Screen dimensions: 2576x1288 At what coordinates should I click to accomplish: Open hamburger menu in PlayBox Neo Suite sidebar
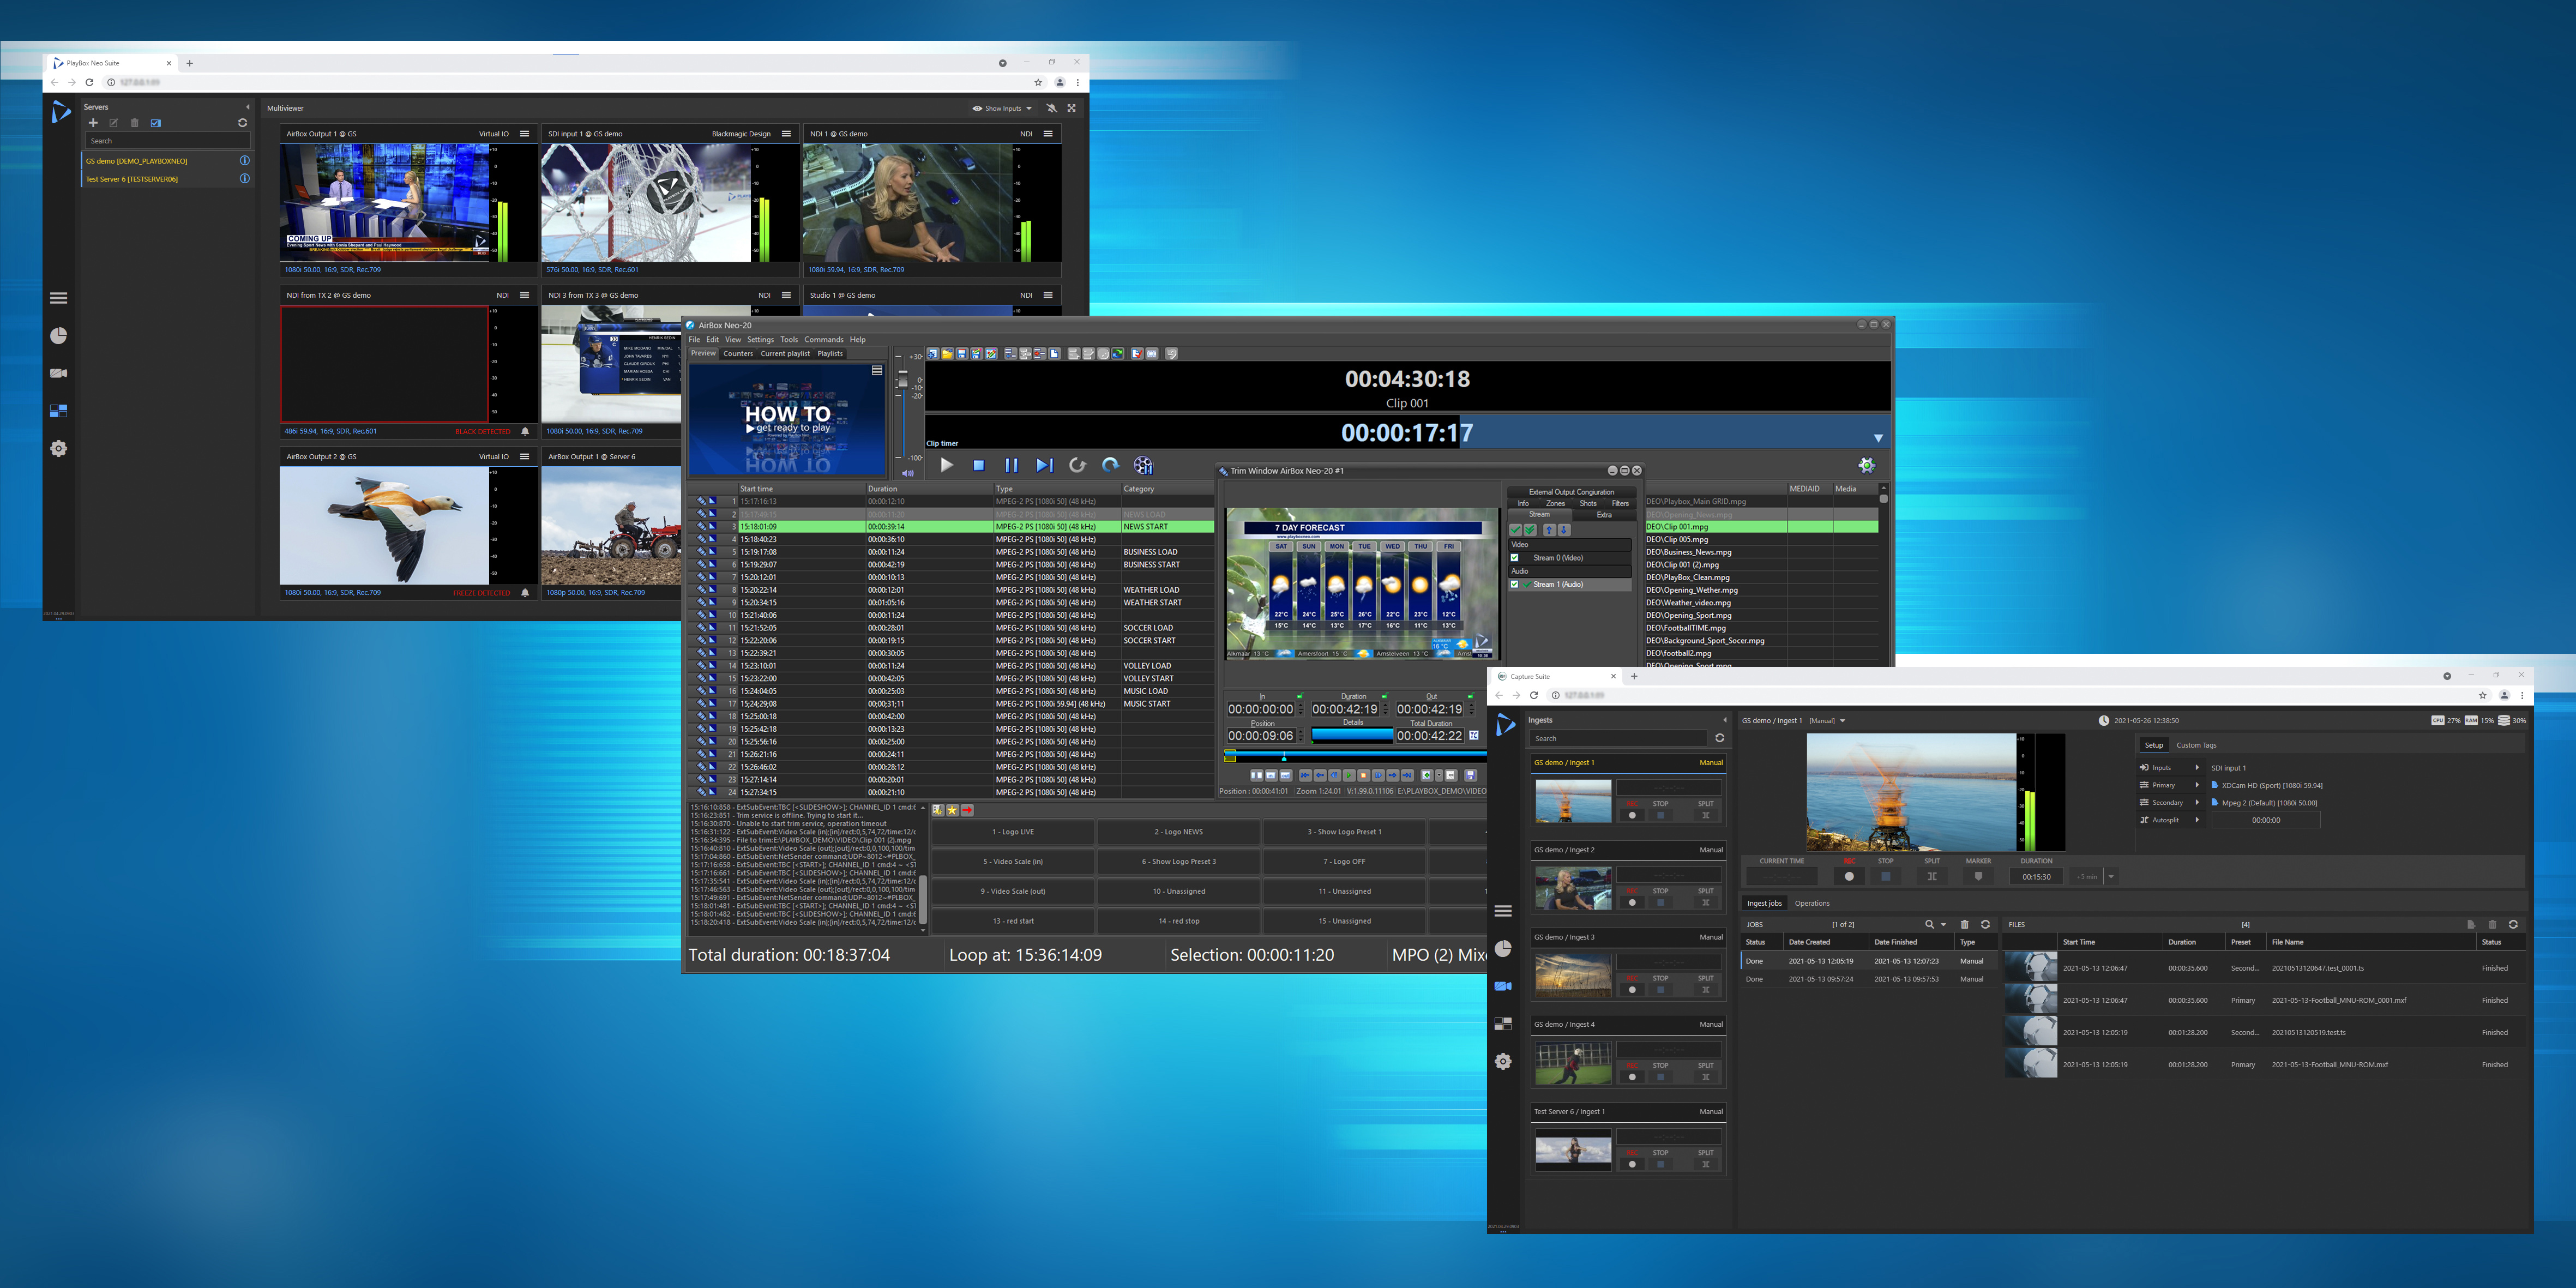59,298
